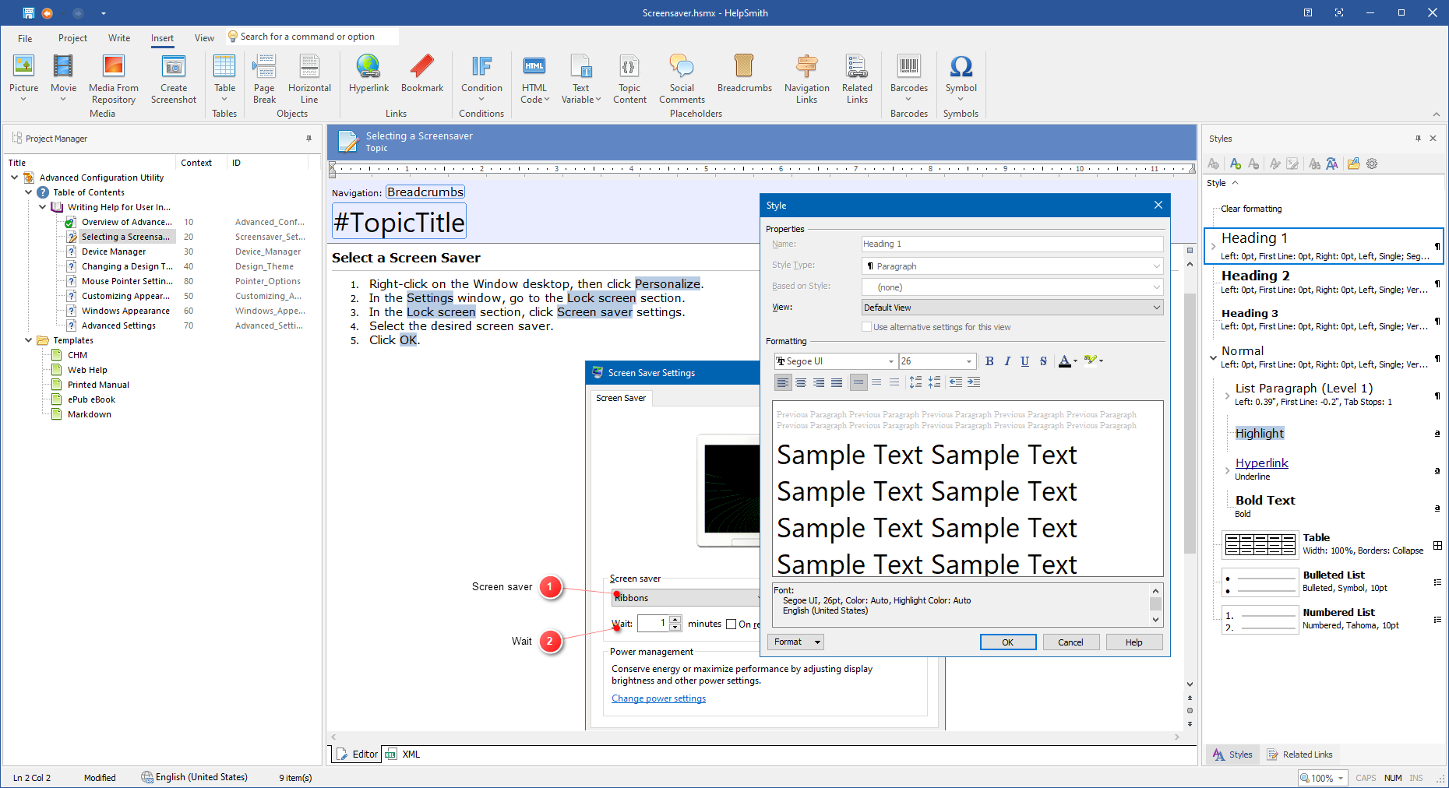The image size is (1449, 788).
Task: Switch to the Write ribbon tab
Action: click(x=119, y=38)
